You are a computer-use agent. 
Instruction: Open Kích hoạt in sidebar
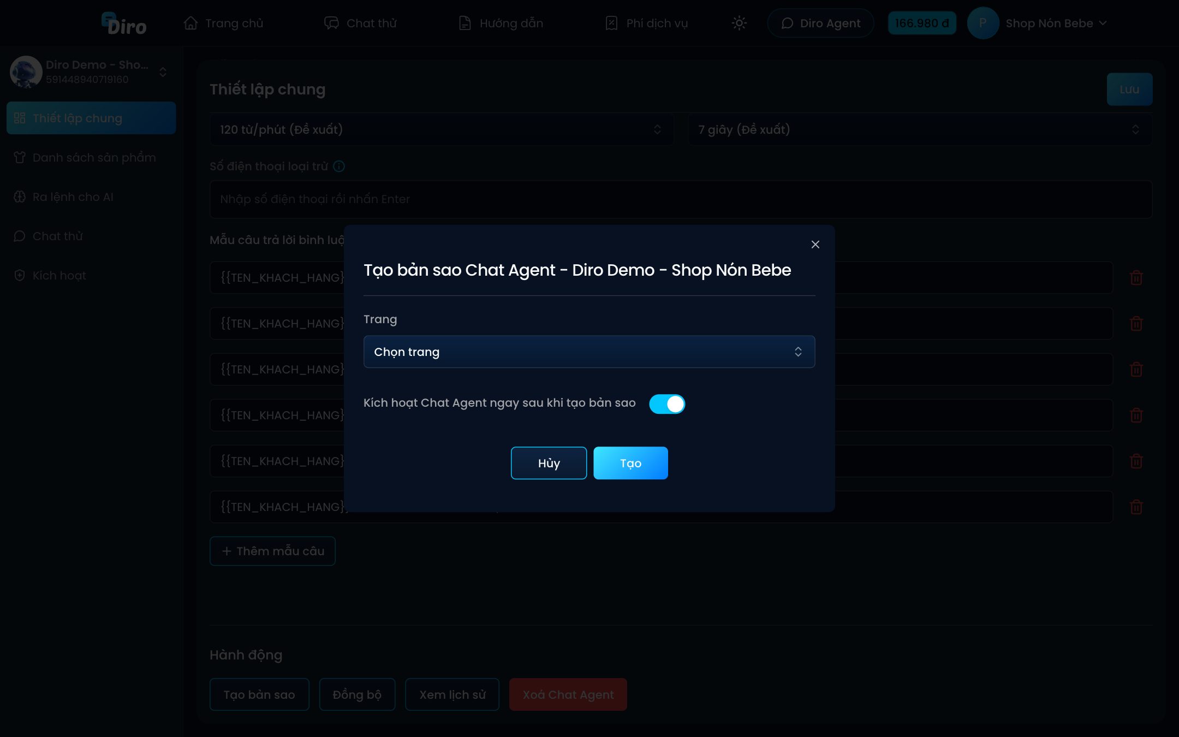[91, 275]
